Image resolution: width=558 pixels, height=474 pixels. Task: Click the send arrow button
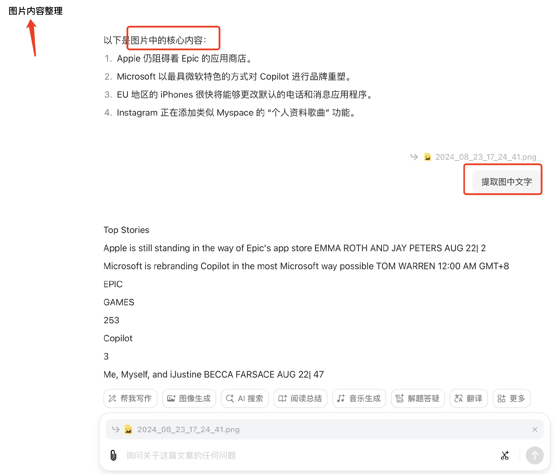(534, 455)
